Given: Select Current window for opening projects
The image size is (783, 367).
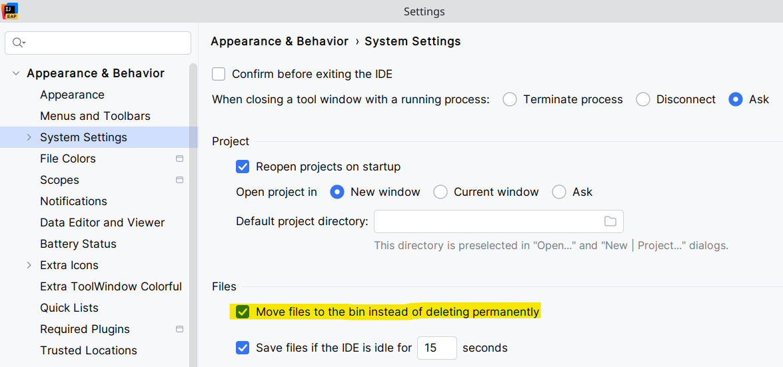Looking at the screenshot, I should (440, 192).
